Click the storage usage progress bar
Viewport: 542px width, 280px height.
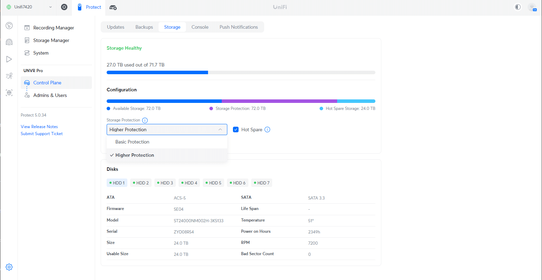[241, 72]
